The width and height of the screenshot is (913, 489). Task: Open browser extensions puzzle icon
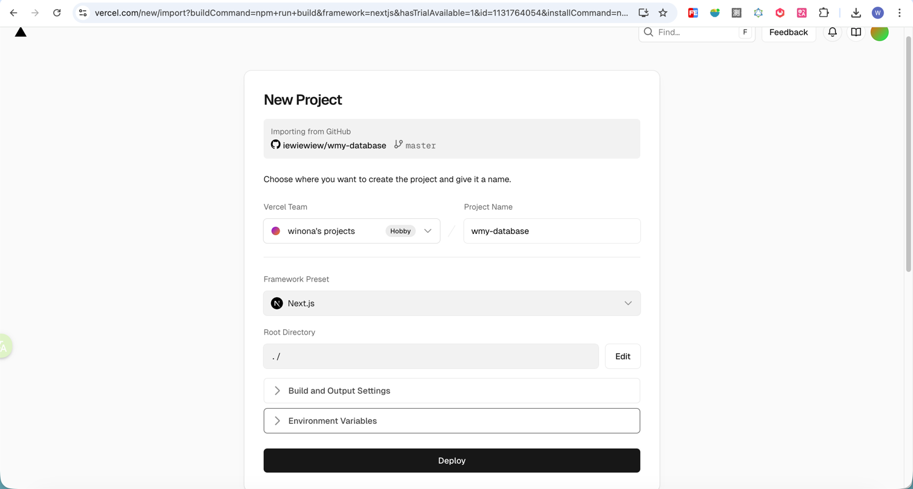(x=824, y=13)
